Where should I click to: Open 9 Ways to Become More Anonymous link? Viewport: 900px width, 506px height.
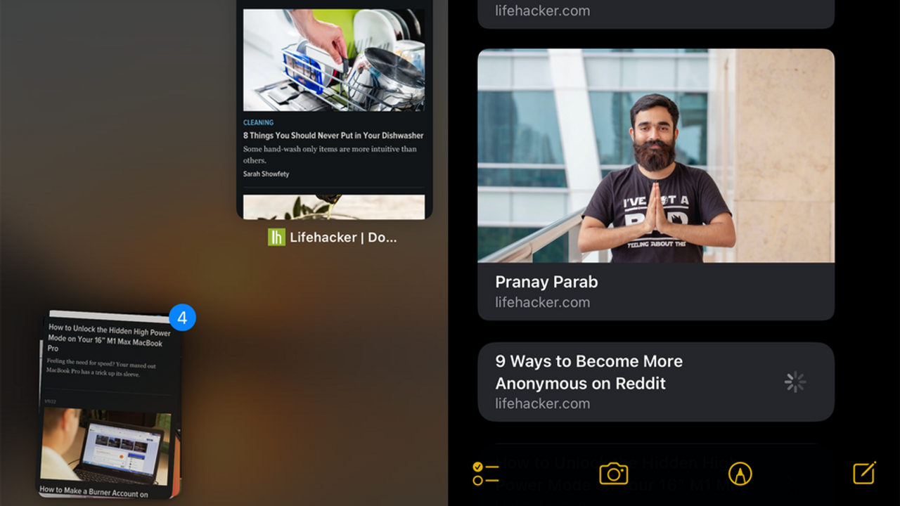pos(589,372)
